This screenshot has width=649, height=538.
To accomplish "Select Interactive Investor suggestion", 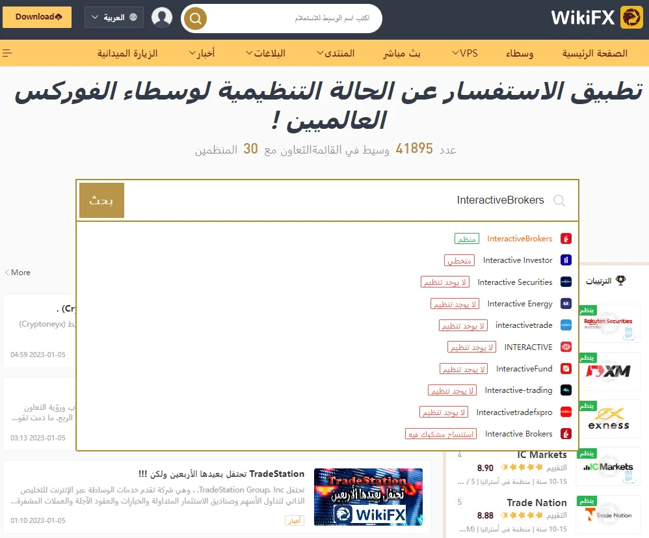I will click(x=518, y=260).
